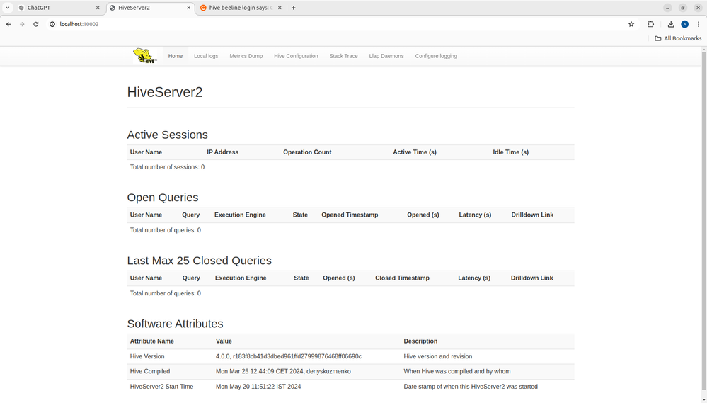Close the hive beeline login tab
This screenshot has width=707, height=403.
click(280, 8)
